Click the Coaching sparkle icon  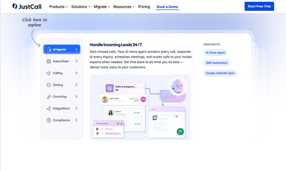pyautogui.click(x=49, y=96)
